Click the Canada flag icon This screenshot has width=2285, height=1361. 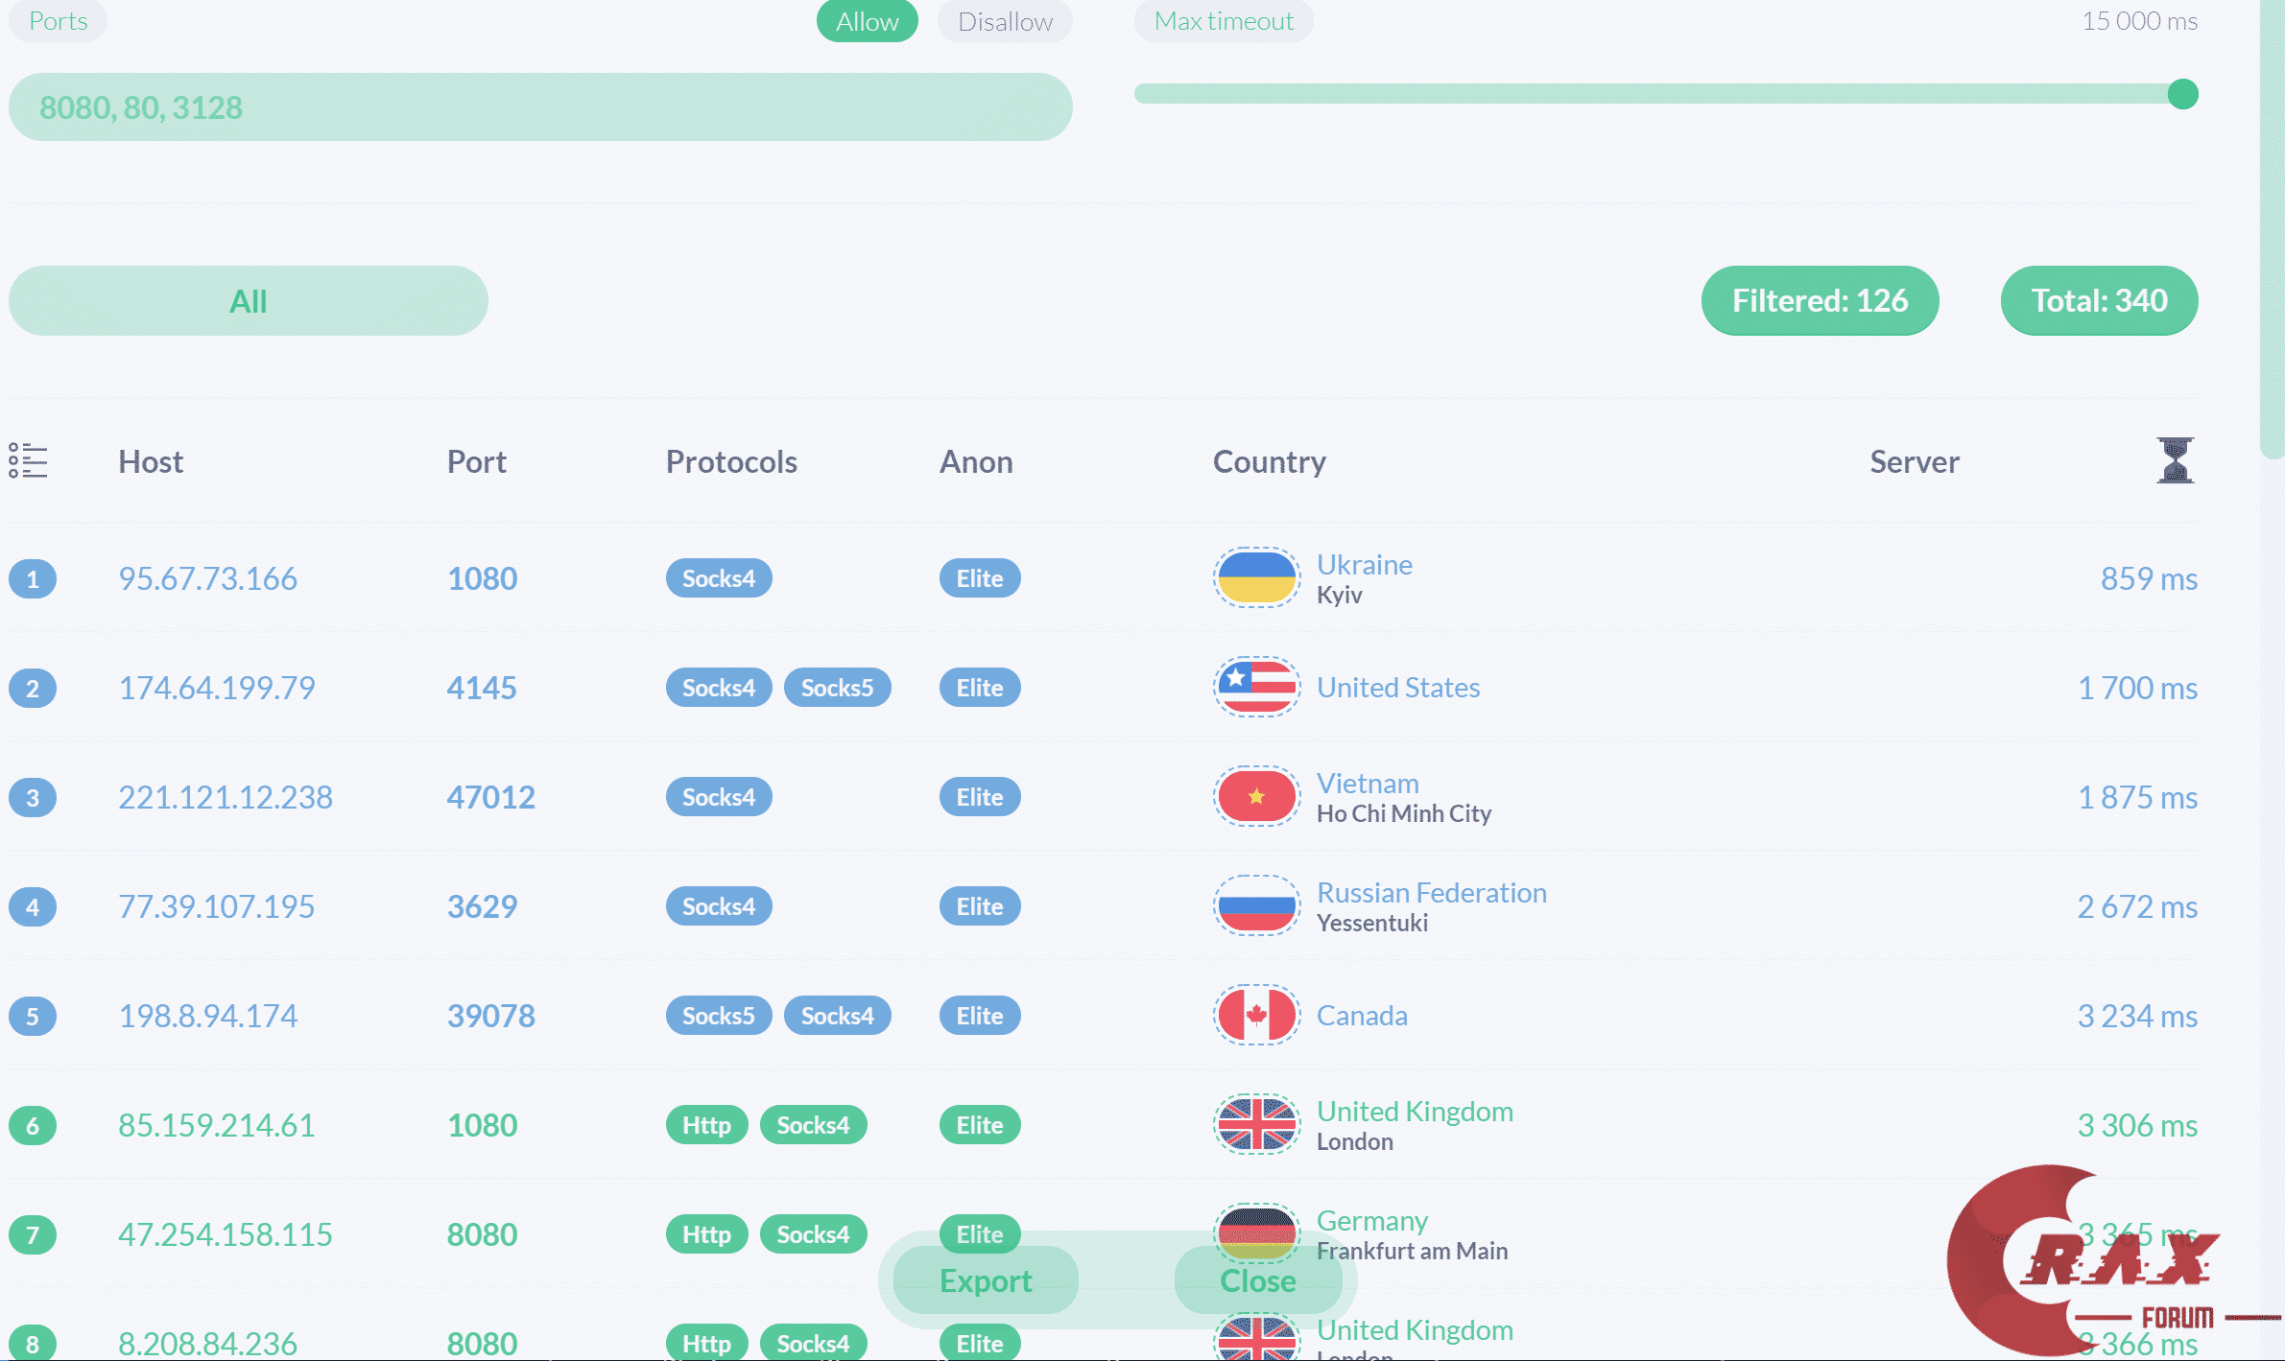tap(1255, 1016)
